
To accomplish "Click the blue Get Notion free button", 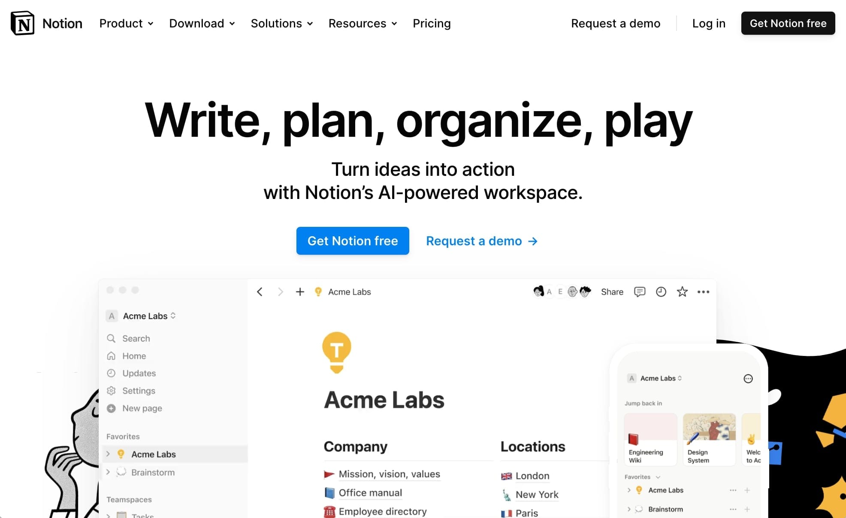I will point(353,241).
